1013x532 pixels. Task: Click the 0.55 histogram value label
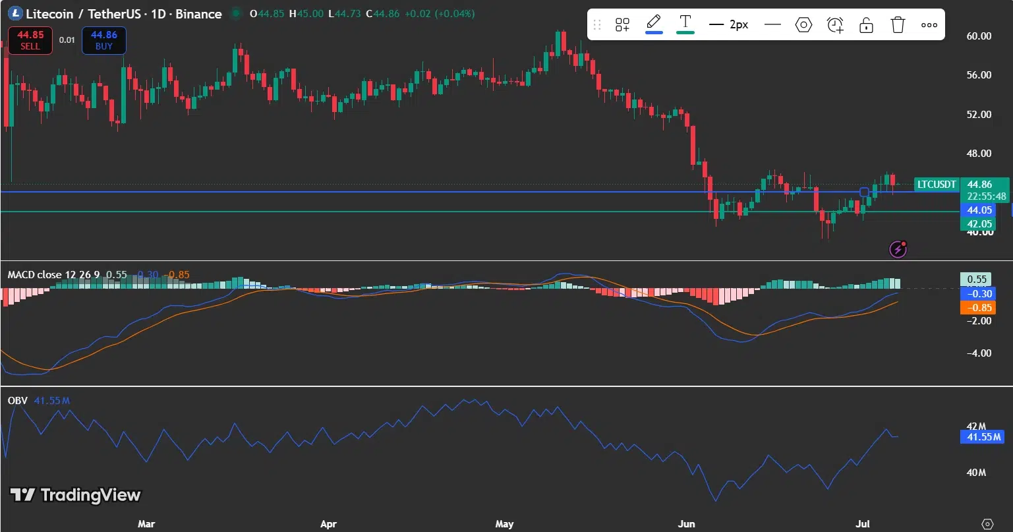(977, 280)
